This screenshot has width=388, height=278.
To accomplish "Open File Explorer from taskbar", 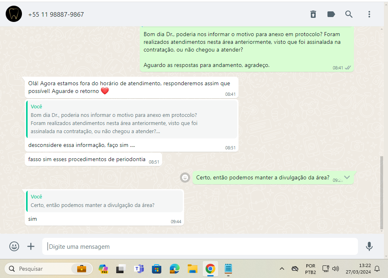I will pyautogui.click(x=192, y=269).
